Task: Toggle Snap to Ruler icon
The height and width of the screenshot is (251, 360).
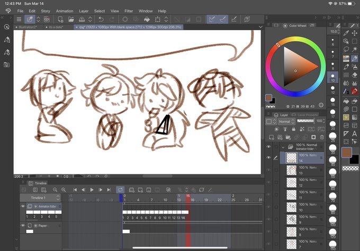Action: (x=212, y=20)
